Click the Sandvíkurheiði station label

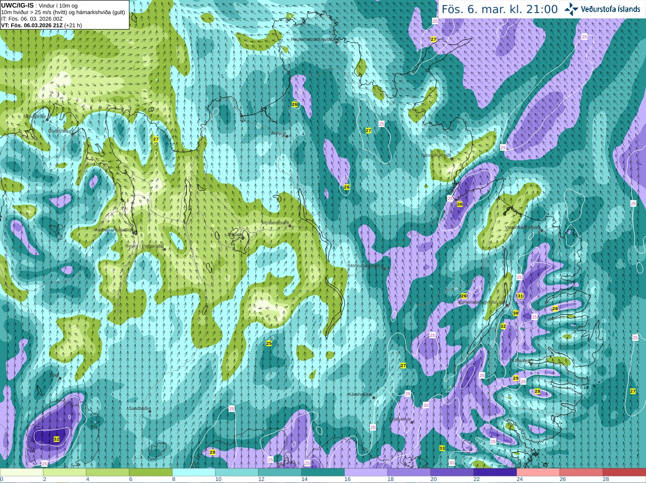point(436,155)
